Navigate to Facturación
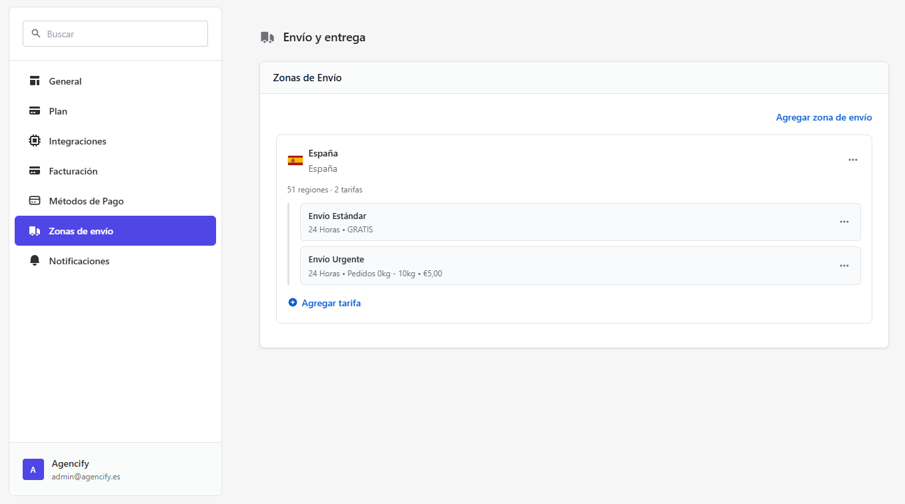 pos(115,171)
